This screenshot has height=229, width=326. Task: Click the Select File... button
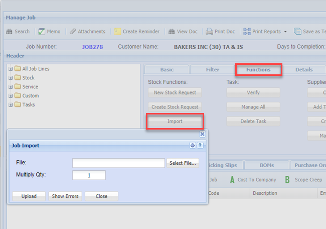tap(183, 163)
